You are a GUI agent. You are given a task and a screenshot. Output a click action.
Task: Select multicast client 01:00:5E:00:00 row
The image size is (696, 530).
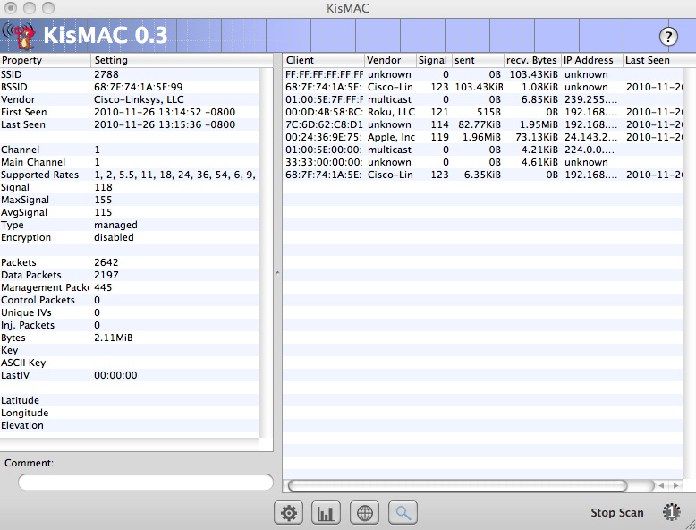click(483, 150)
